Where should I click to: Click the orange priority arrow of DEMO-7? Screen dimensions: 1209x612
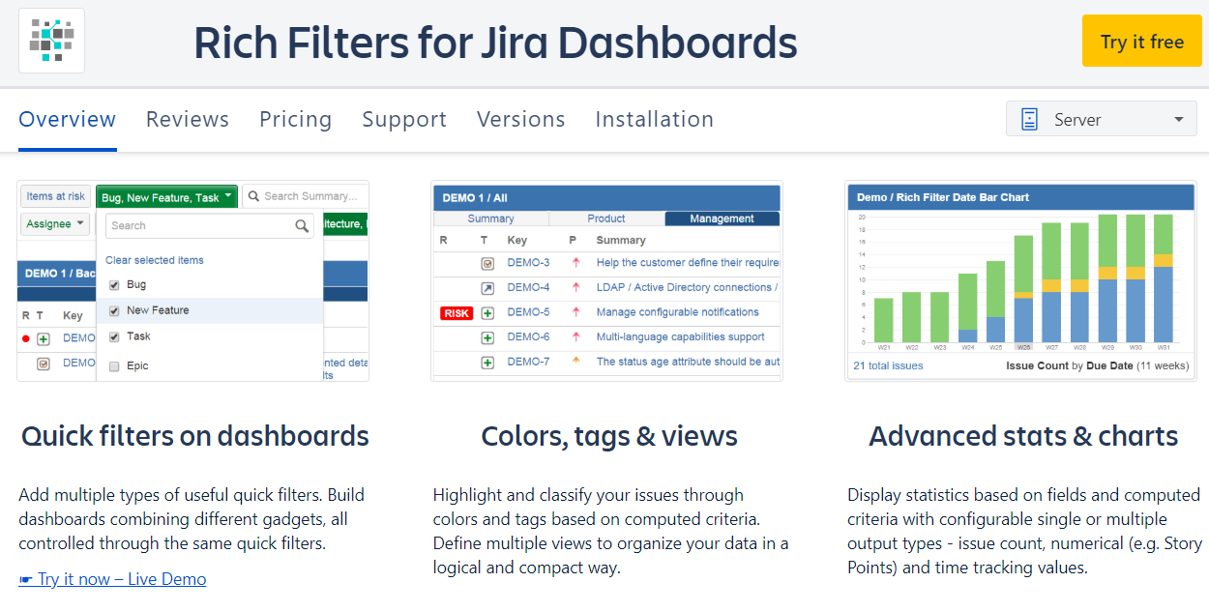pos(575,362)
